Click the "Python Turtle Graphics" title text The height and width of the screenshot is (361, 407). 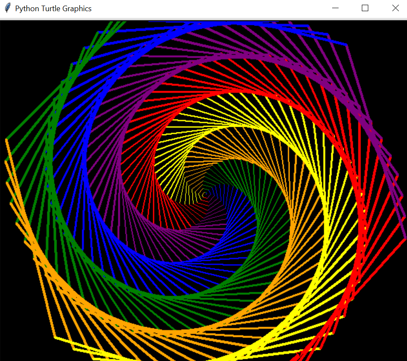53,9
